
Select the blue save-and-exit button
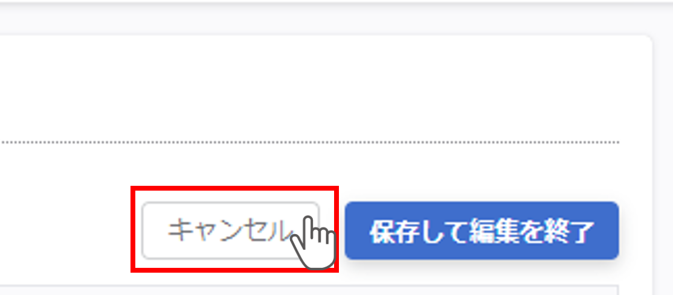tap(481, 230)
